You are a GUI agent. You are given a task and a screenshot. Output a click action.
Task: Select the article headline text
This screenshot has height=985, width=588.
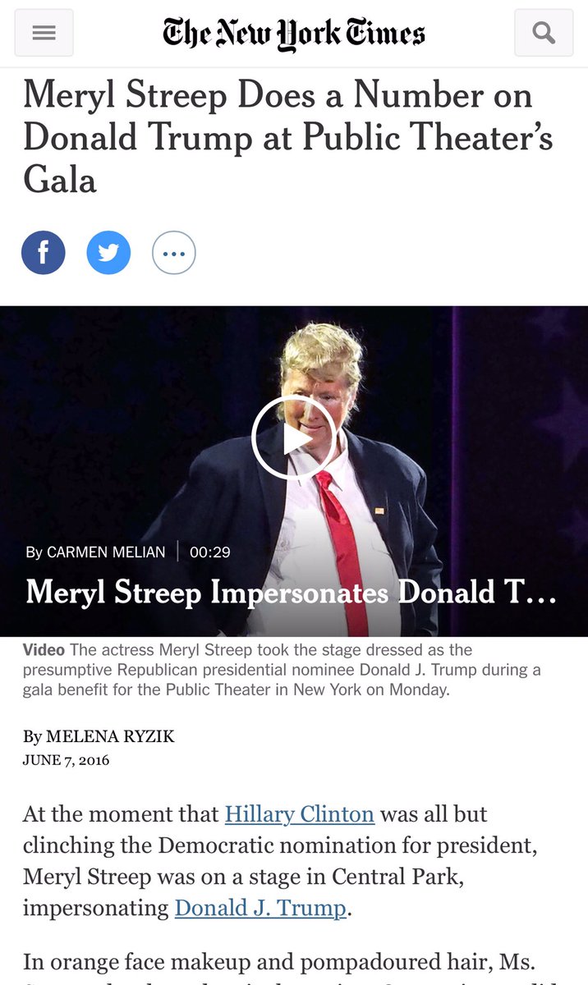pos(289,137)
